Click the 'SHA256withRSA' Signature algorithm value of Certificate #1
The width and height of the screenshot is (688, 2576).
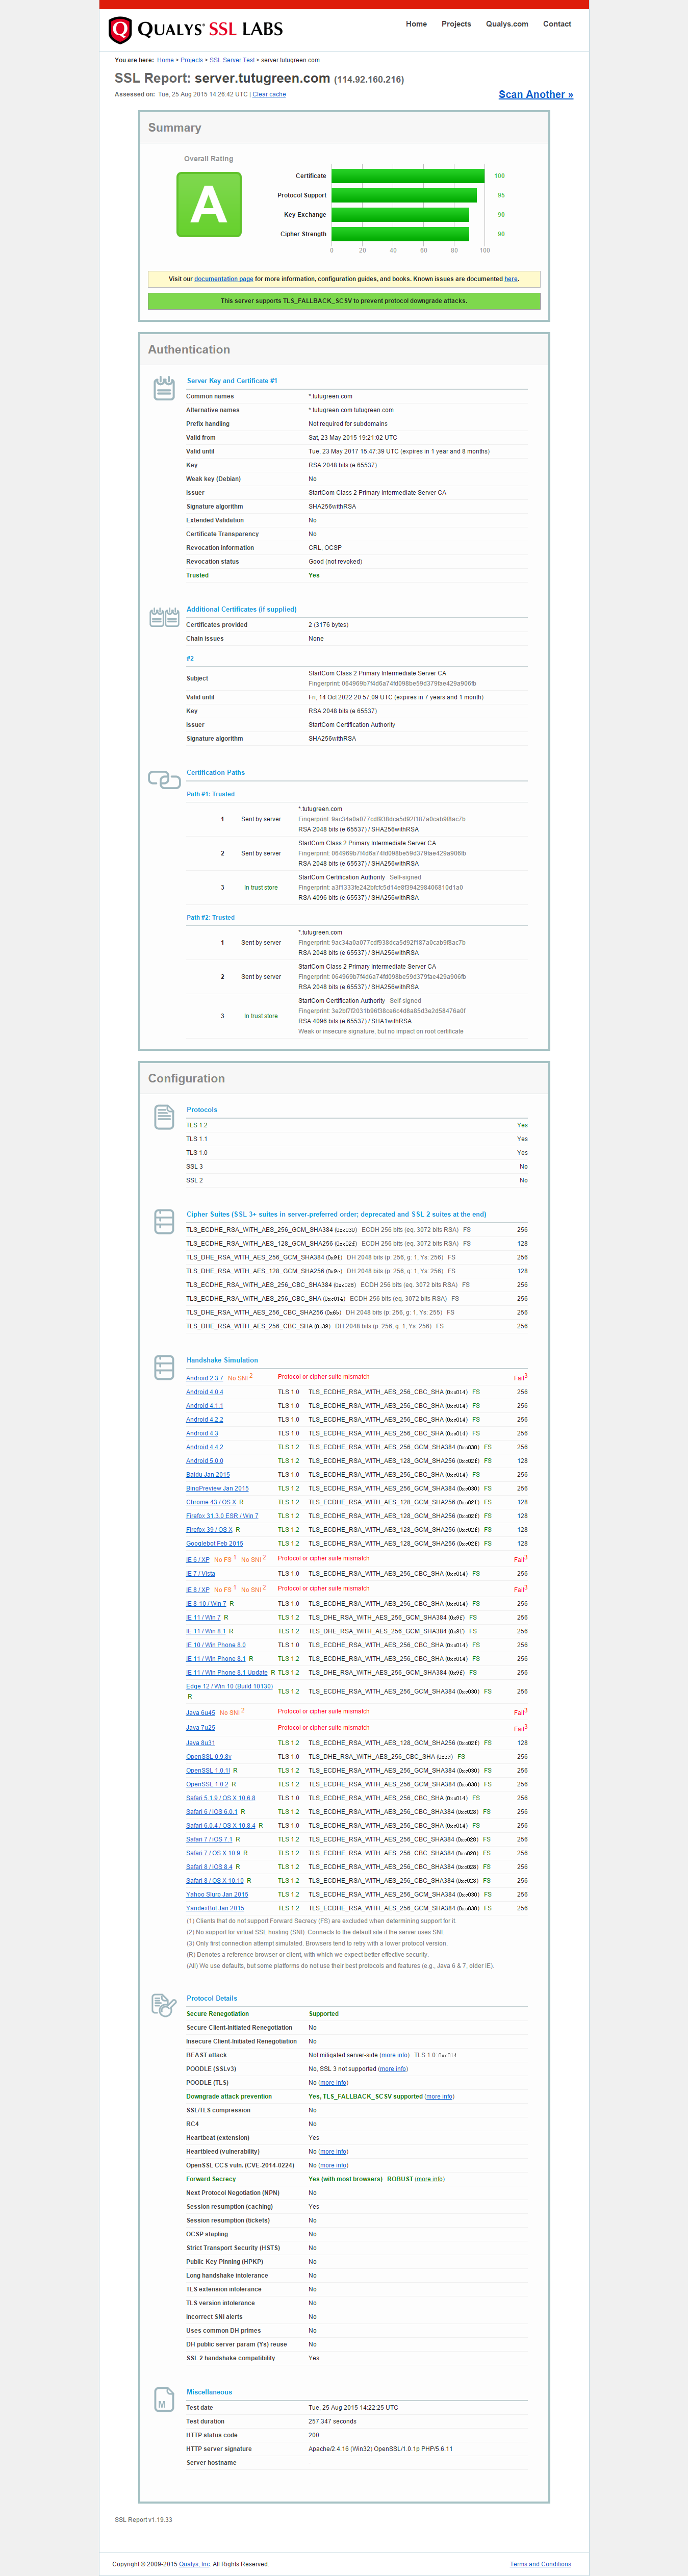click(x=332, y=507)
